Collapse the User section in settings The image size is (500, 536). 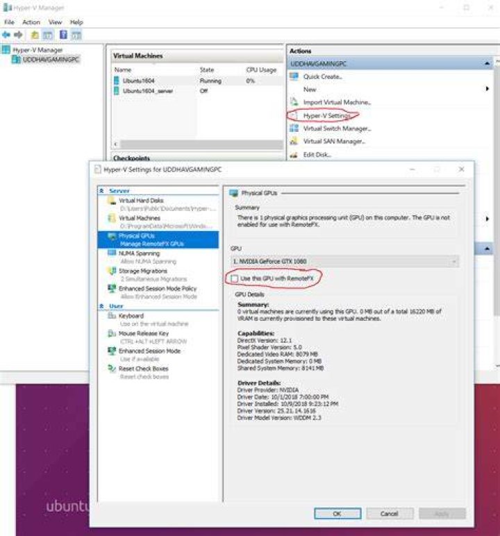click(101, 306)
